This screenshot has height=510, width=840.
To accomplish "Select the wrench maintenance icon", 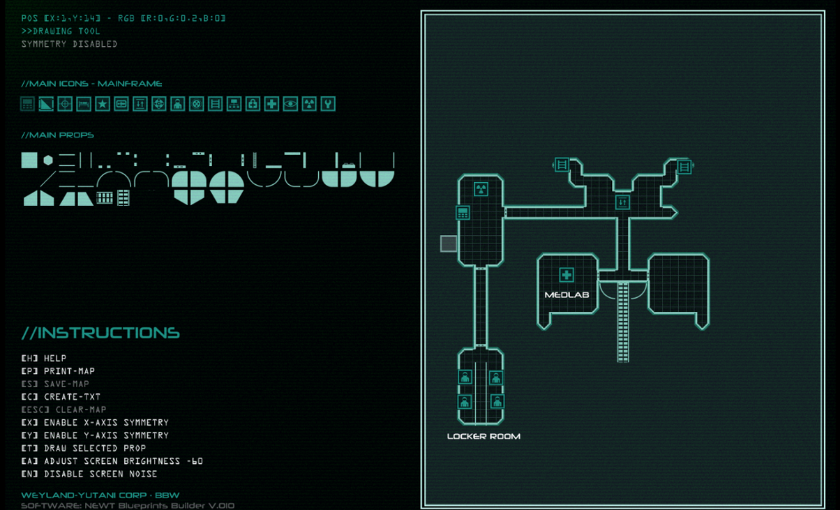I will (x=328, y=103).
